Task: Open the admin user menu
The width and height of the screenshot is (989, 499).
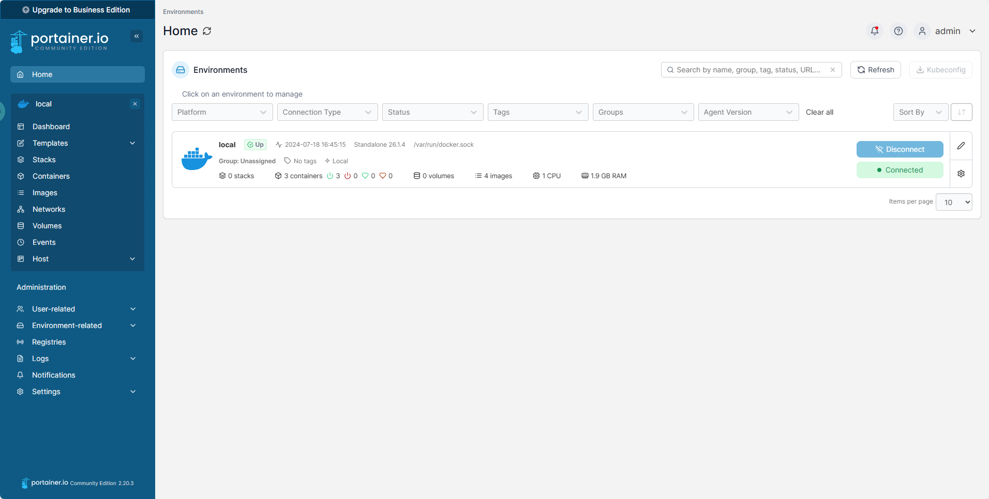Action: pos(948,31)
